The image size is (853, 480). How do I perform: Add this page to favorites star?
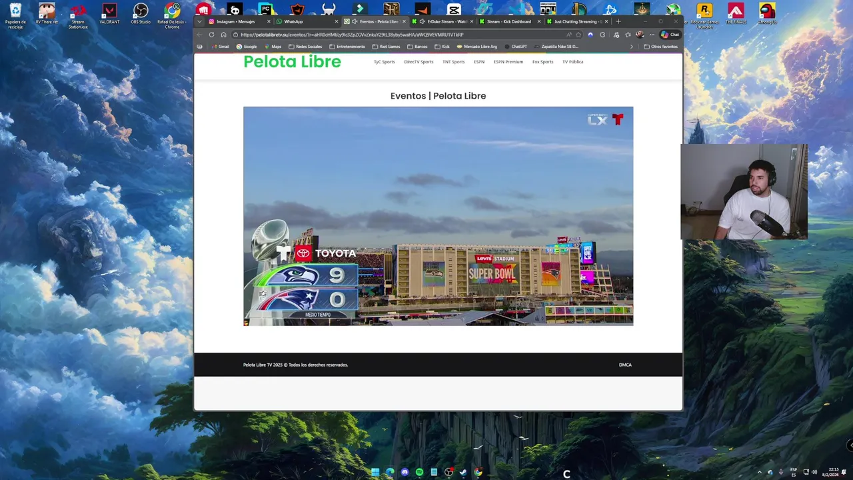pos(578,35)
